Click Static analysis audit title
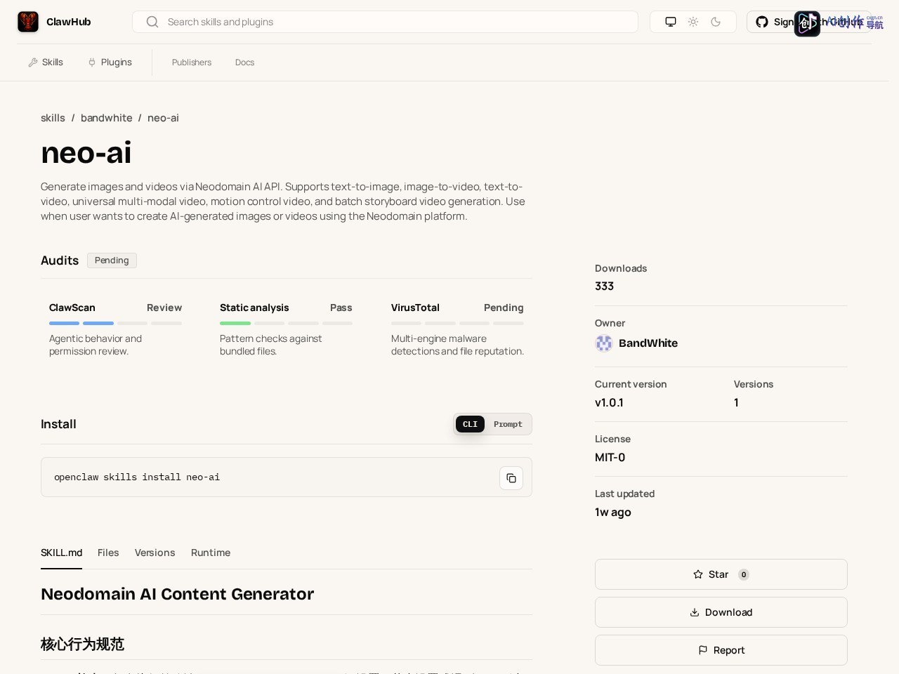 pyautogui.click(x=254, y=308)
